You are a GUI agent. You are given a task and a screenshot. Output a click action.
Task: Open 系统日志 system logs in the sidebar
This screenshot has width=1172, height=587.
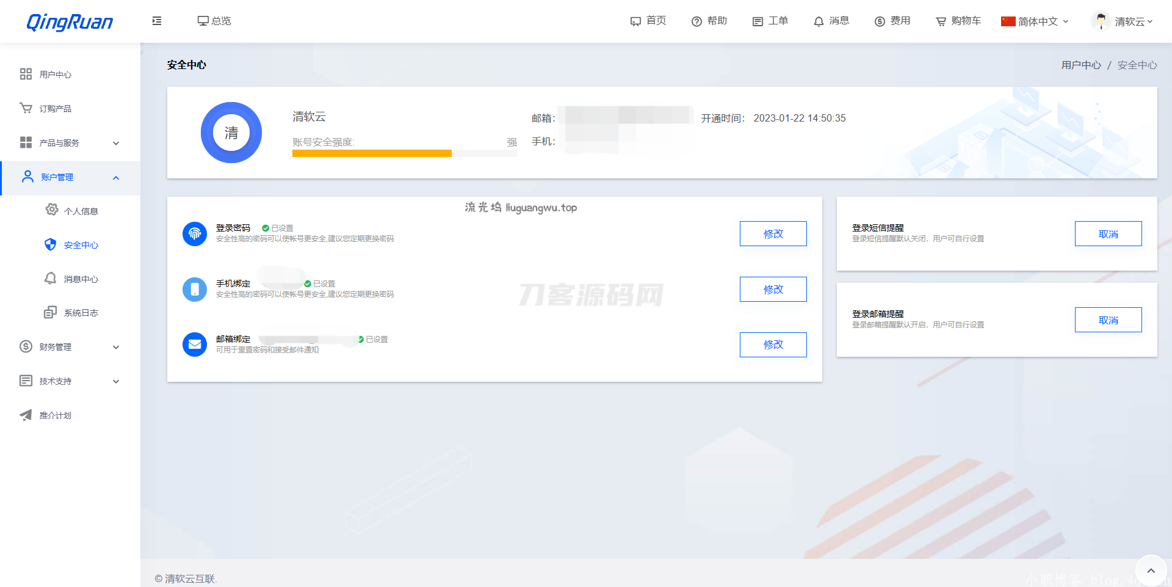click(81, 312)
